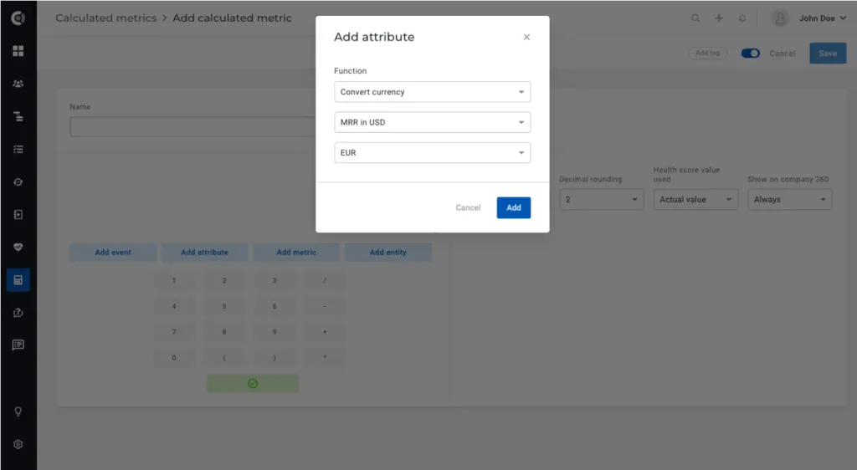Open the customers people icon in sidebar

18,84
